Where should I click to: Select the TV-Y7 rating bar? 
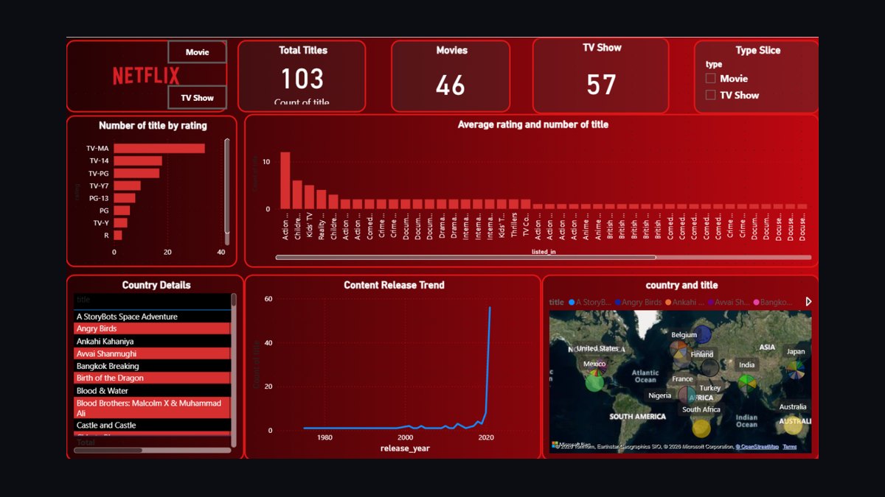pos(127,186)
